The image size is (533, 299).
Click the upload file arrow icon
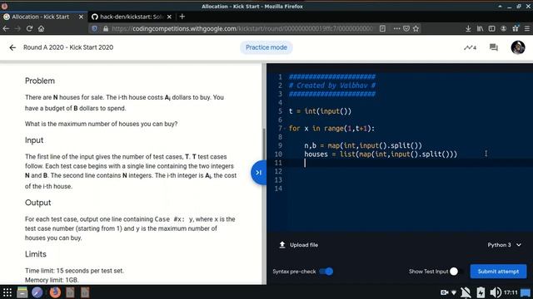(282, 244)
